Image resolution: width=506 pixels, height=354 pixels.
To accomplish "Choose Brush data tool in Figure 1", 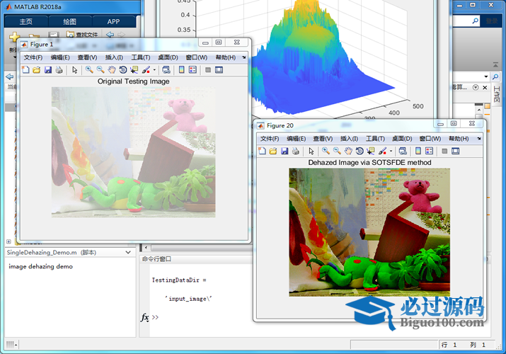I will pyautogui.click(x=146, y=69).
